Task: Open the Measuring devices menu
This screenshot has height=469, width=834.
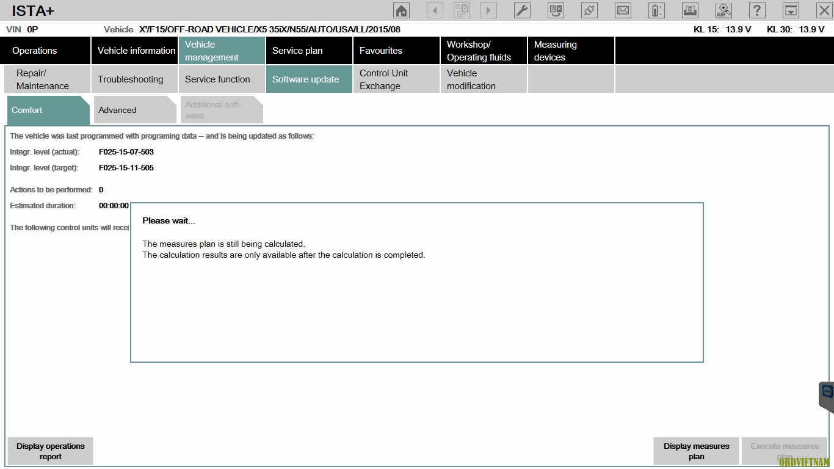Action: point(571,51)
